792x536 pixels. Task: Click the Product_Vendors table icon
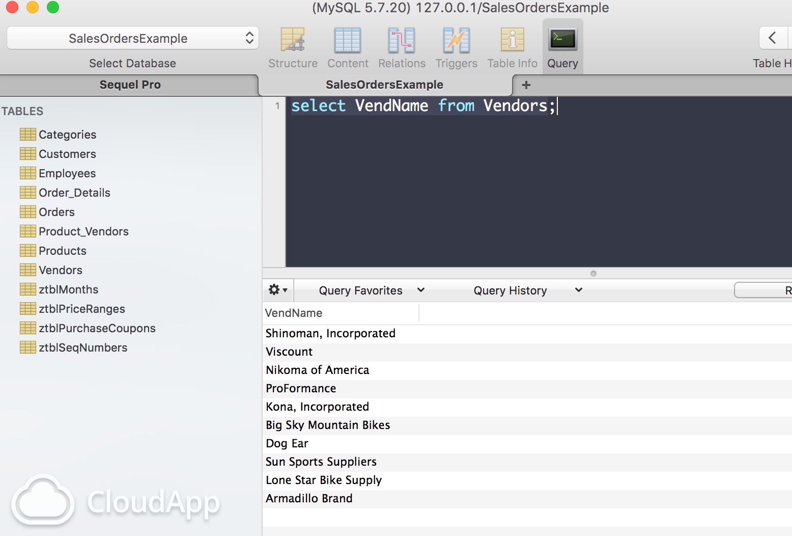tap(28, 231)
